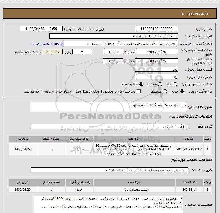The width and height of the screenshot is (220, 213).
Task: Choose the متوسط purchase type radio
Action: tap(165, 92)
